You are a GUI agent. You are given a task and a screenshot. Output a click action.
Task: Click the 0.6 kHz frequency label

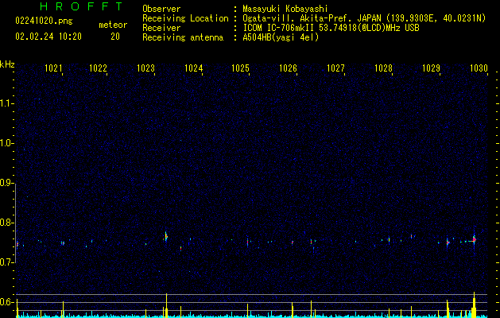pyautogui.click(x=6, y=302)
